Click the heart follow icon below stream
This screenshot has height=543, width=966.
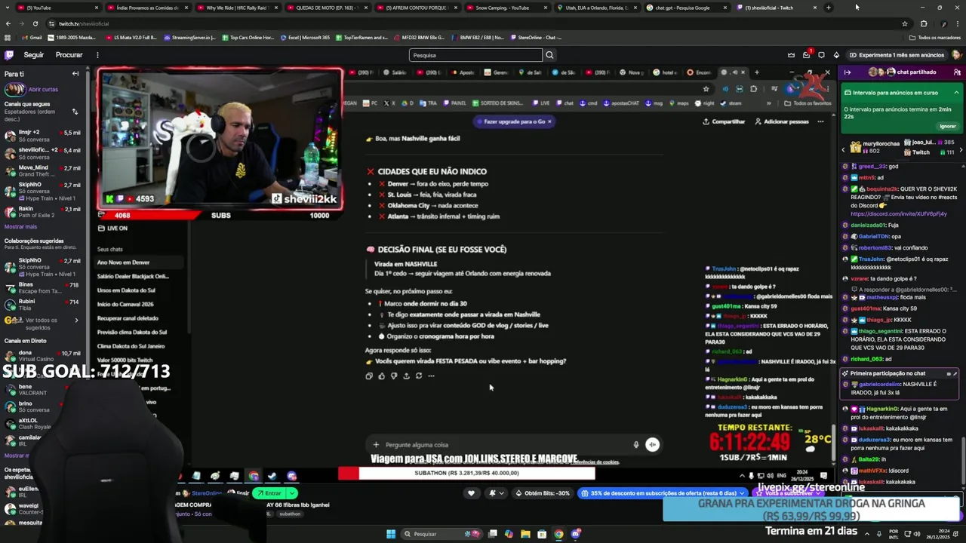tap(472, 493)
